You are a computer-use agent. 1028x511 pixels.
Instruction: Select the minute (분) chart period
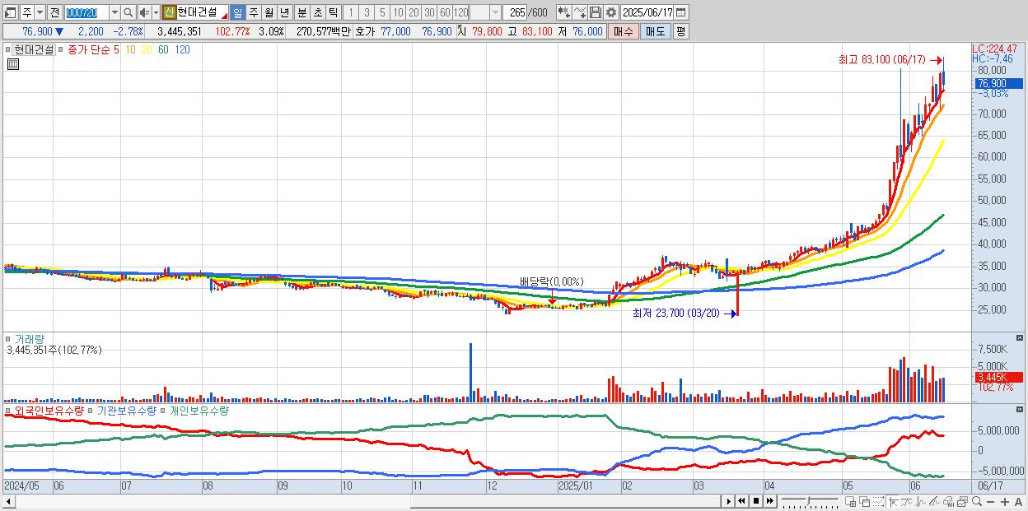pyautogui.click(x=301, y=12)
